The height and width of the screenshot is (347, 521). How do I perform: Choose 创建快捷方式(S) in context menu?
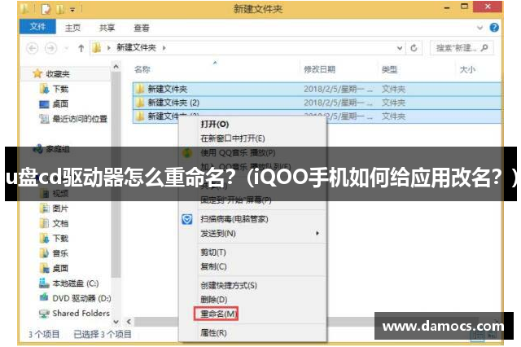pyautogui.click(x=229, y=286)
